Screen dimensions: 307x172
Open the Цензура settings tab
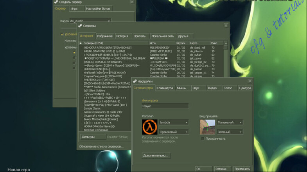[x=245, y=88]
